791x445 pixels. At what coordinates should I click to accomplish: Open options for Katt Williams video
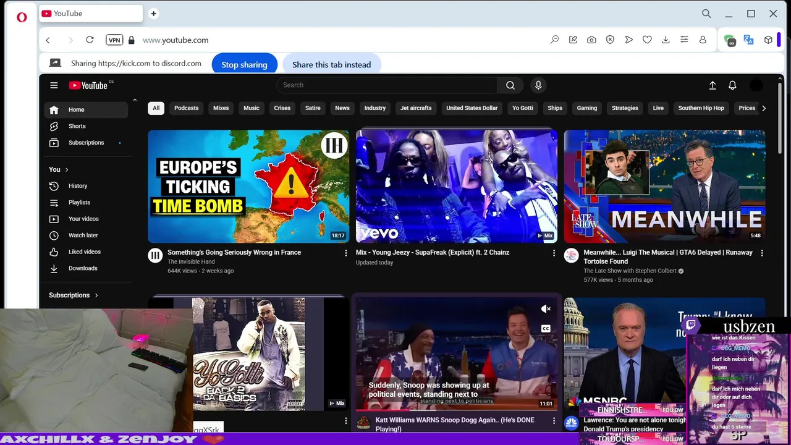[x=554, y=420]
